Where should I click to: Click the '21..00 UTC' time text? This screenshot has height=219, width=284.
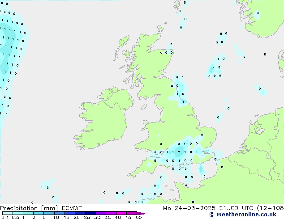(236, 208)
